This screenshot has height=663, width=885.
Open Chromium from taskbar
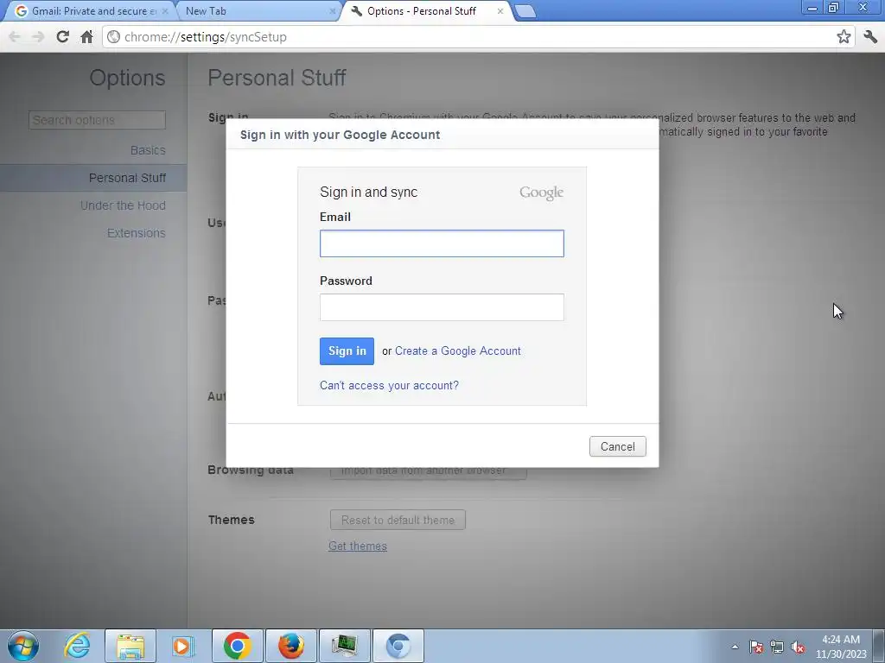click(x=398, y=646)
